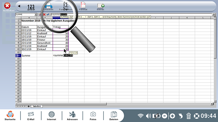This screenshot has width=218, height=122.
Task: Open the Format toolbar icon
Action: click(83, 6)
